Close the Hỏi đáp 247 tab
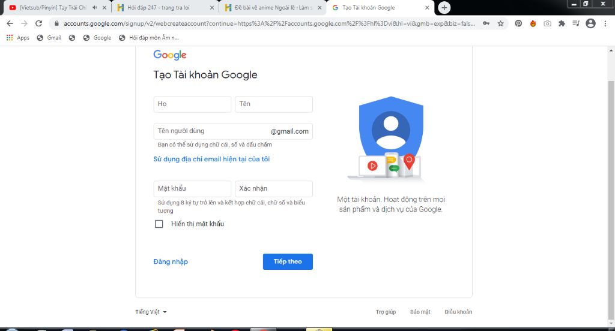 [212, 7]
